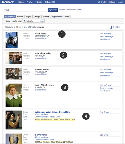
Task: Open the Chris Wine name link
Action: (x=40, y=33)
